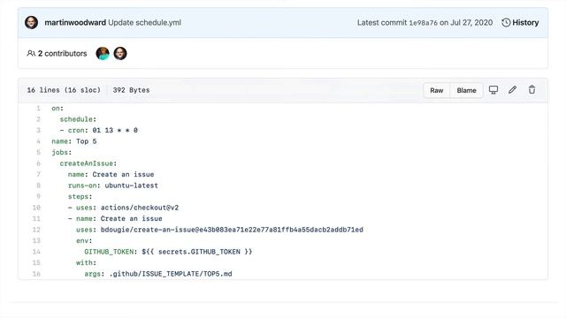Open the History link with clock icon
Viewport: 566px width, 318px height.
520,23
